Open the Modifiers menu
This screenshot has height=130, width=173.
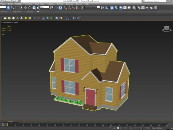click(x=19, y=4)
